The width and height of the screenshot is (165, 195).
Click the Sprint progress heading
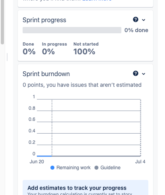pos(44,20)
